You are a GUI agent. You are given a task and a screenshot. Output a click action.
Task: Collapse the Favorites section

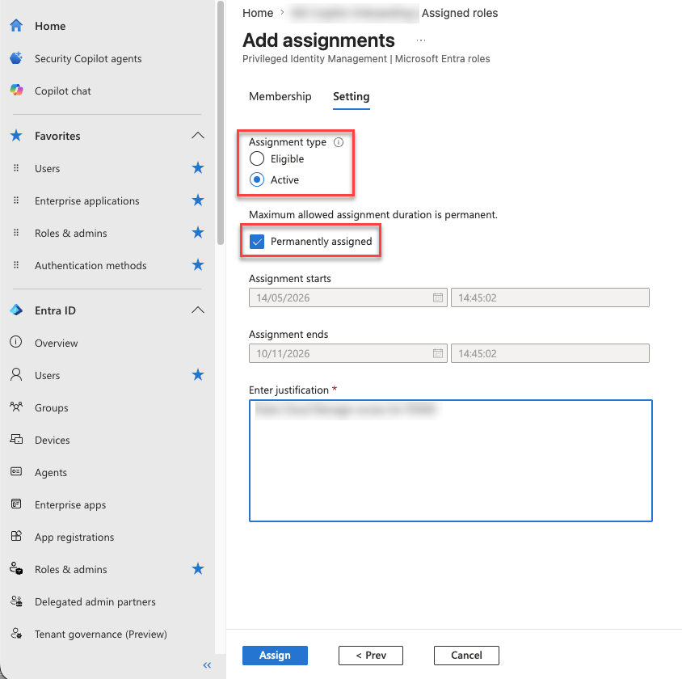click(x=198, y=136)
